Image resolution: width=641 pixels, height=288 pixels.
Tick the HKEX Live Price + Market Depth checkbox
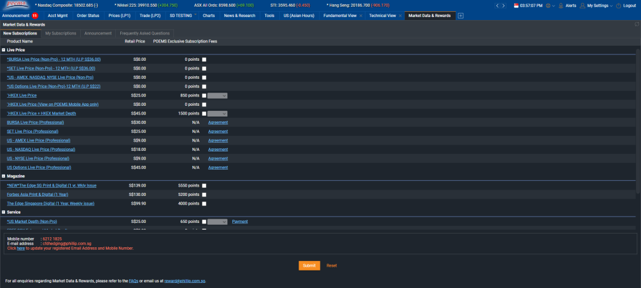(x=204, y=113)
